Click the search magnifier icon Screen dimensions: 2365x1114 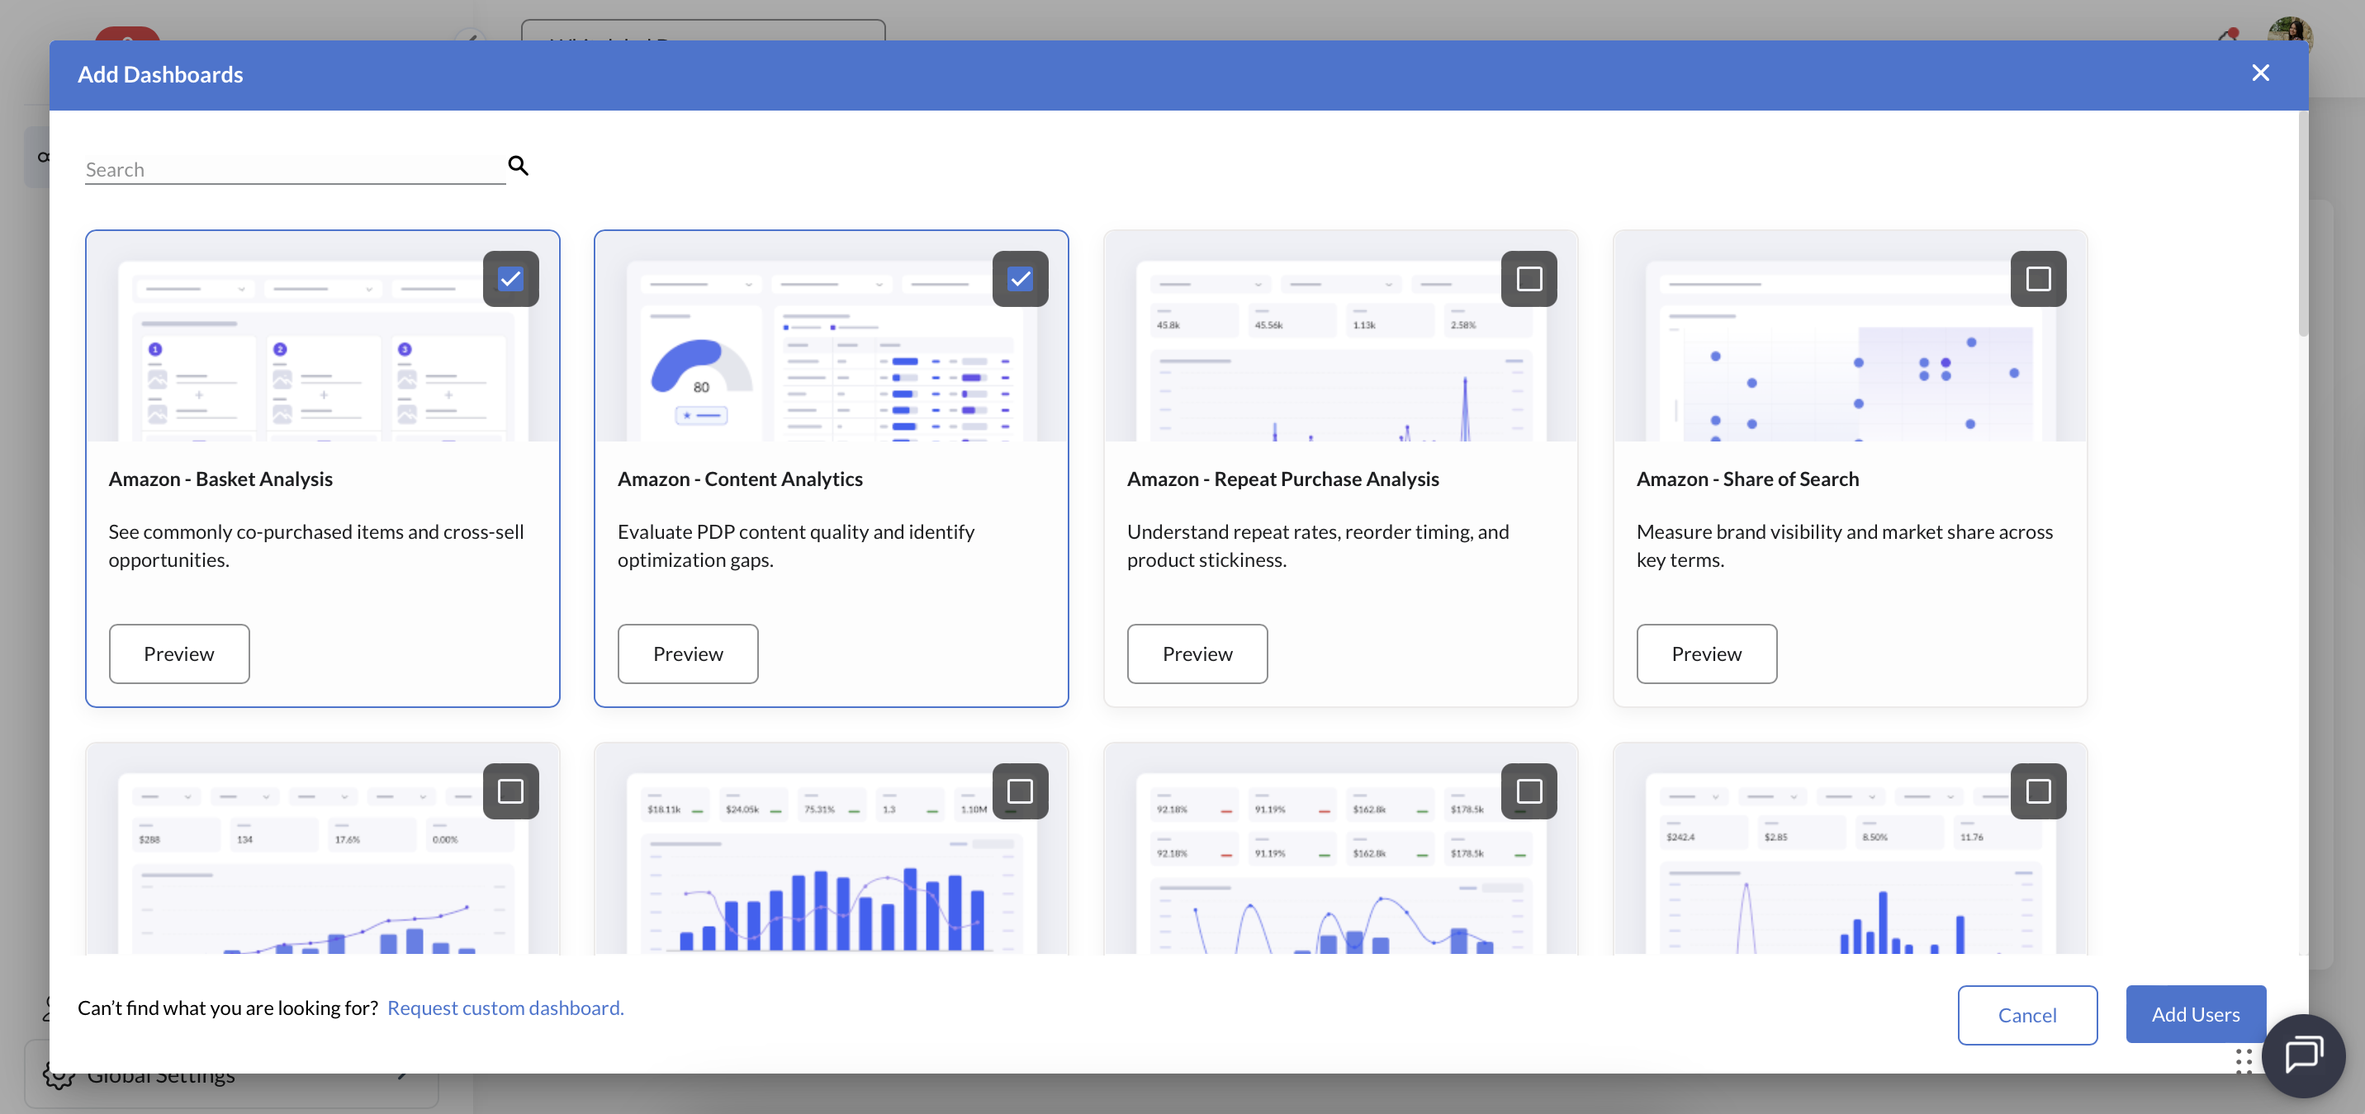coord(518,166)
